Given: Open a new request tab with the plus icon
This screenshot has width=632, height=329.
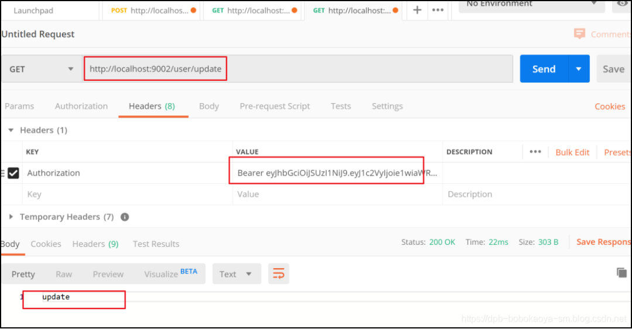Looking at the screenshot, I should click(x=417, y=10).
